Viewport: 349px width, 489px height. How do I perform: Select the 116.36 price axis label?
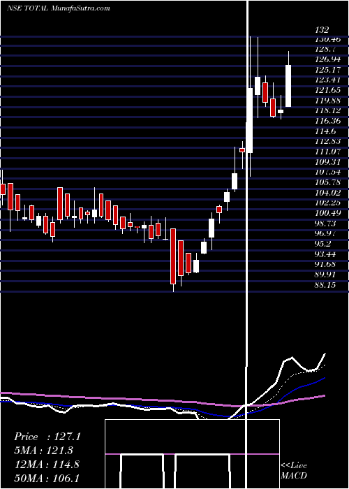327,121
